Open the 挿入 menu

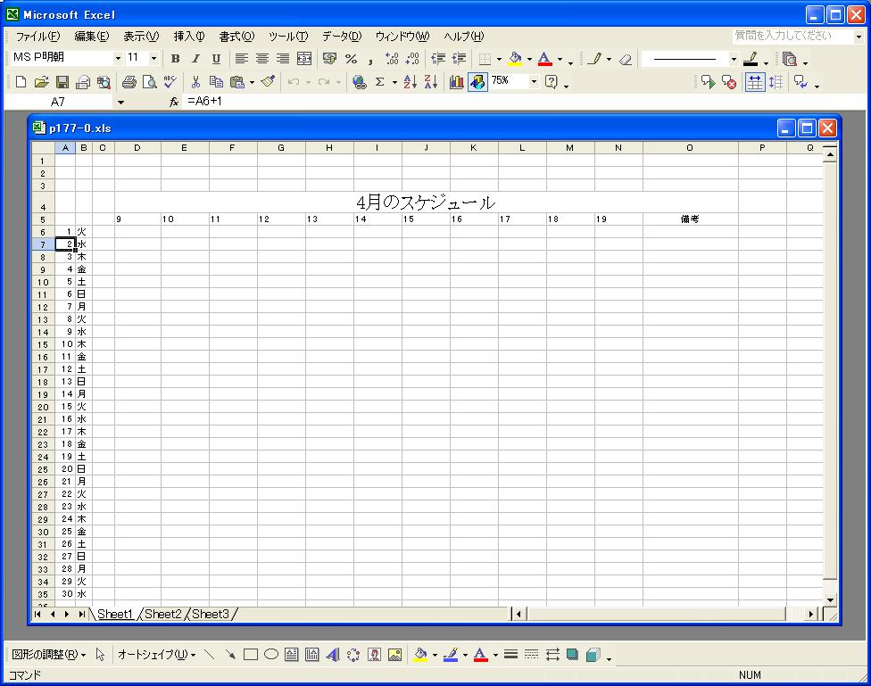(189, 37)
